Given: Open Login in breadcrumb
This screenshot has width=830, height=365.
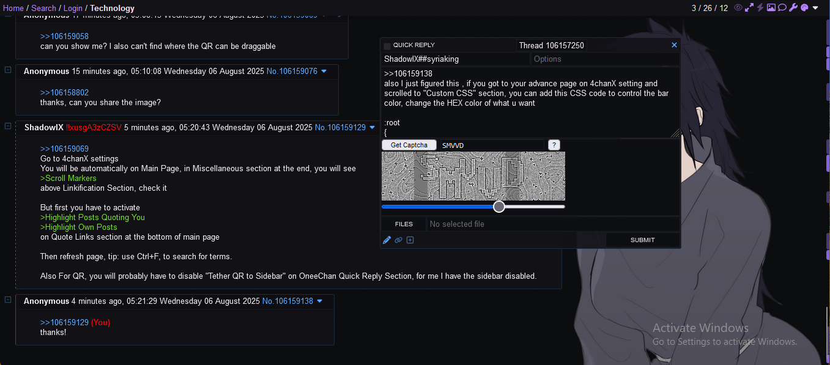Looking at the screenshot, I should (73, 8).
